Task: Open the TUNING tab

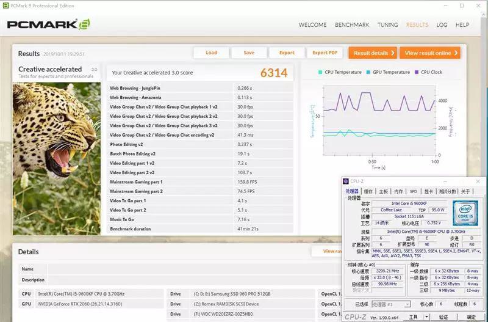Action: click(387, 25)
